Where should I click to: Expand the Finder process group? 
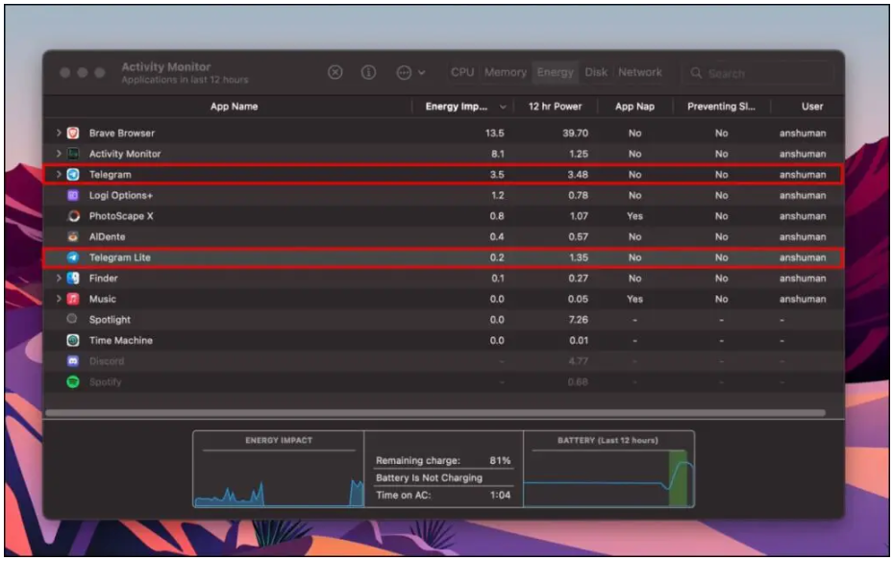pos(59,279)
